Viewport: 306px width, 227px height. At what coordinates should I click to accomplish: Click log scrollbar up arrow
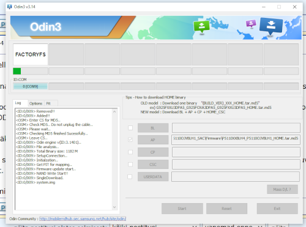click(114, 111)
